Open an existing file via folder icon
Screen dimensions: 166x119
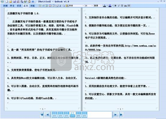[x=10, y=1]
